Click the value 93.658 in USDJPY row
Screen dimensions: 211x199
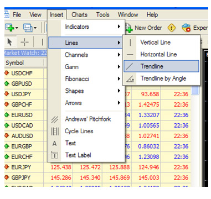pyautogui.click(x=150, y=95)
